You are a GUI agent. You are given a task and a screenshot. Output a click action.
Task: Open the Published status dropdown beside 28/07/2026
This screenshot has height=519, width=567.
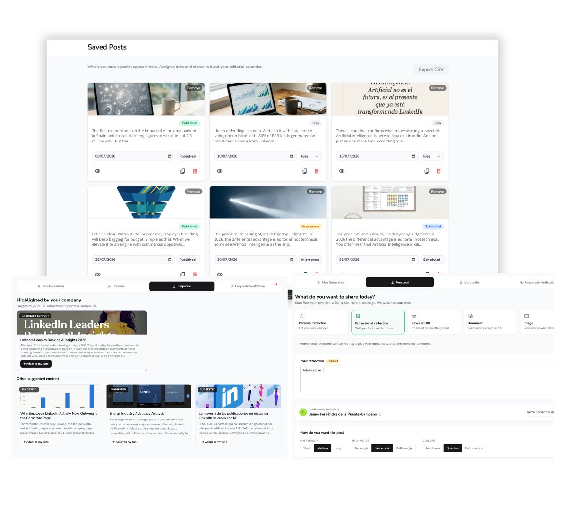[x=189, y=259]
